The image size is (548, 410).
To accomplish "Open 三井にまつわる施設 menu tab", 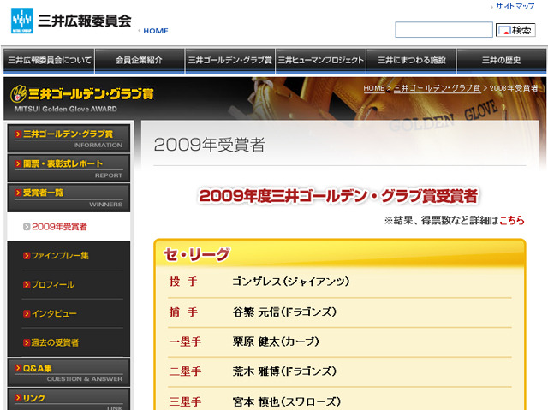I will [411, 61].
